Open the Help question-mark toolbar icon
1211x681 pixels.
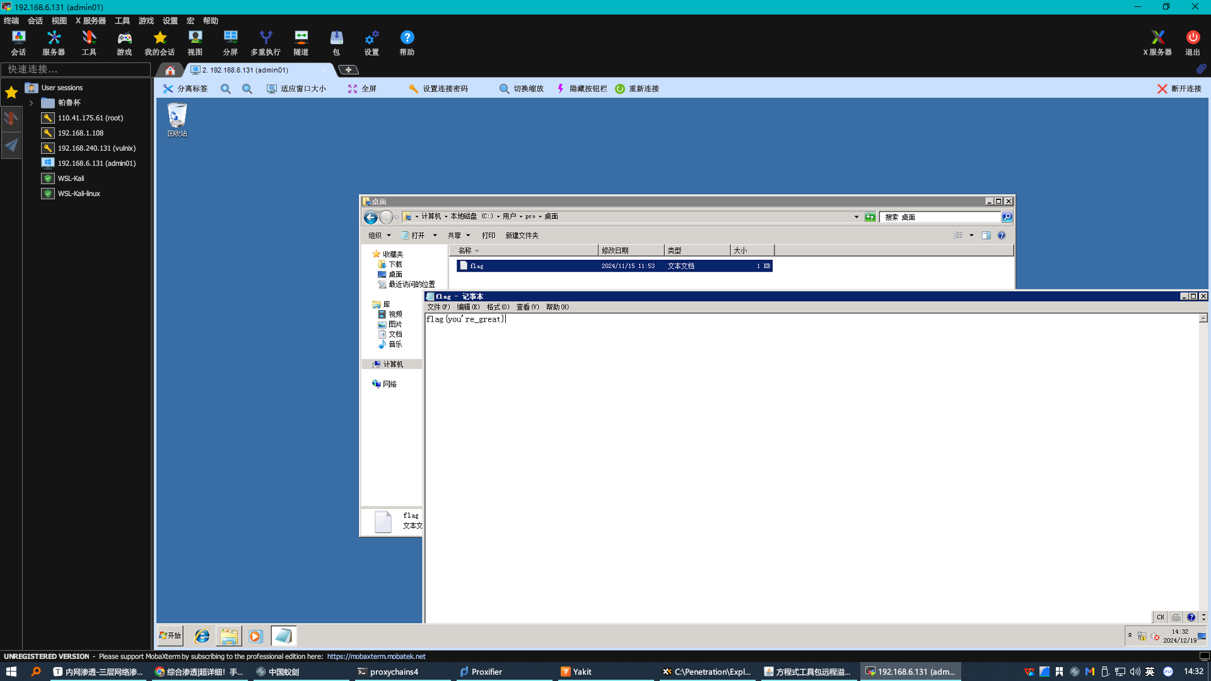pyautogui.click(x=407, y=43)
